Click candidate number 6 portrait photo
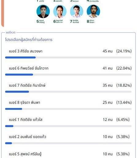This screenshot has height=158, width=137. click(x=60, y=11)
